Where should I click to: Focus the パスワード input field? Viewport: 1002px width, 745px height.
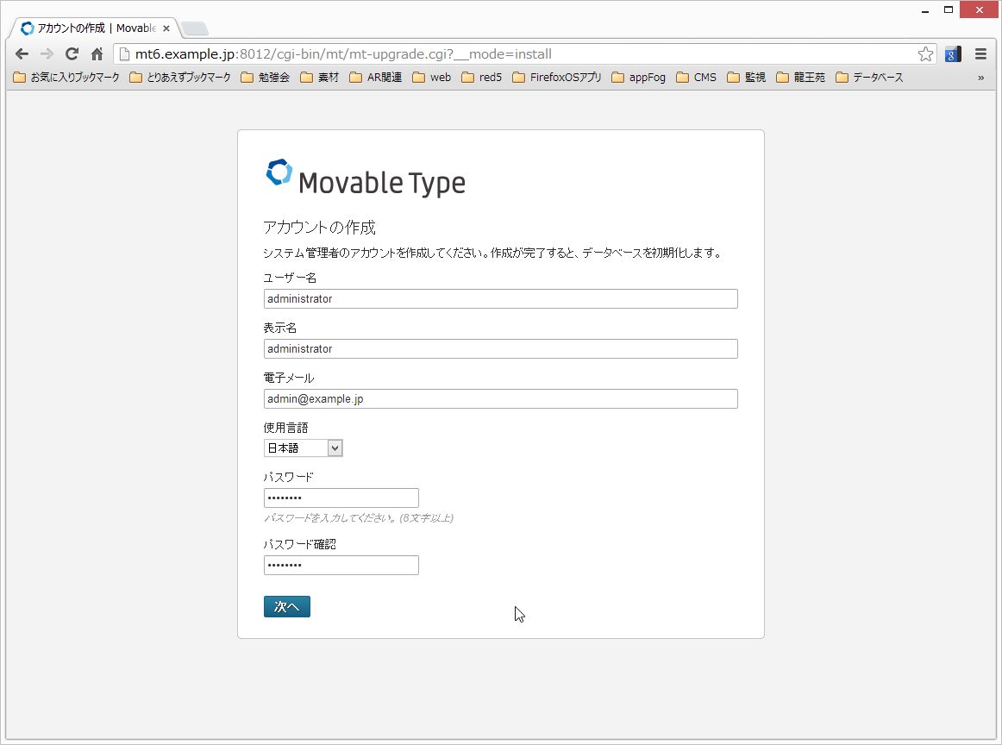pos(341,498)
